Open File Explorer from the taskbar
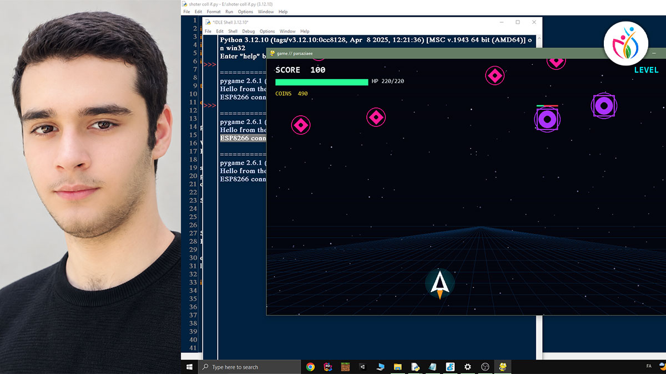 (397, 367)
